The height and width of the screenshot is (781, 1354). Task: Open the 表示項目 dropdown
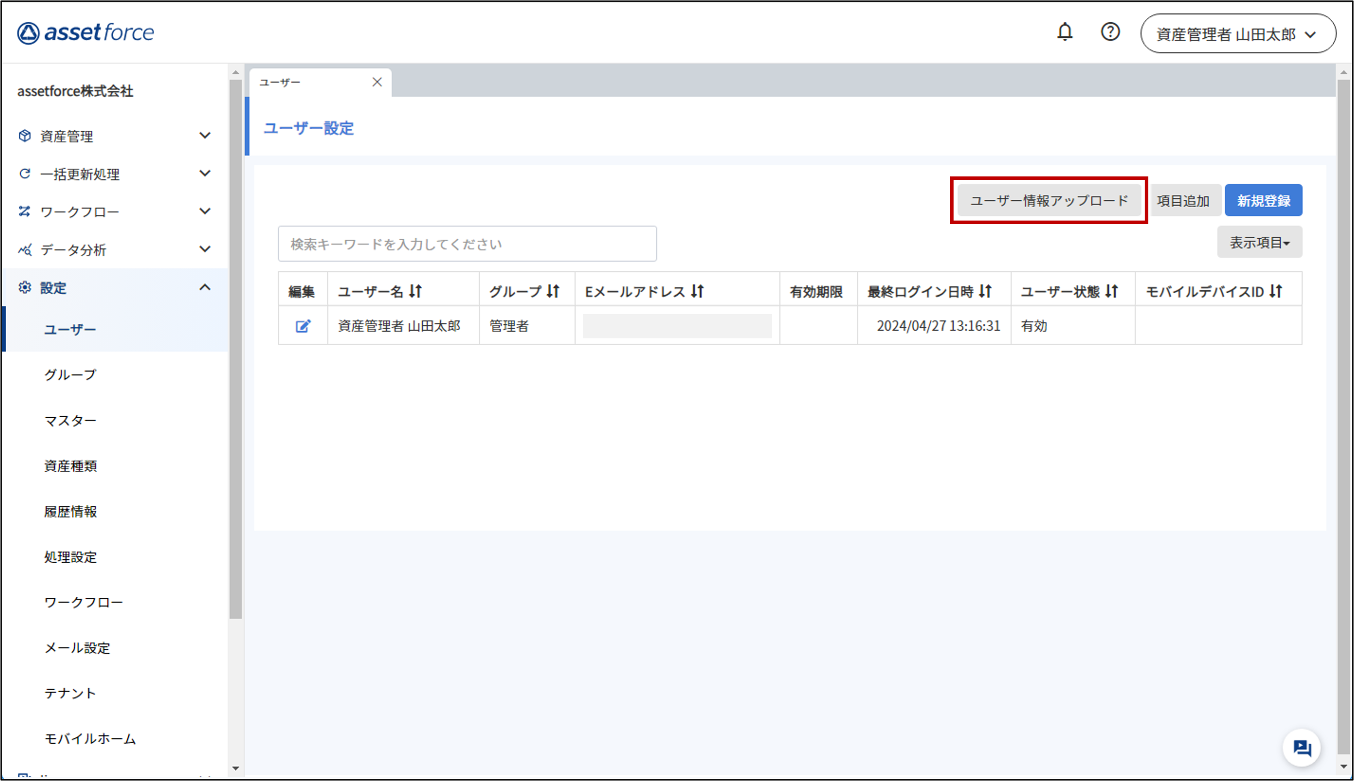1259,242
